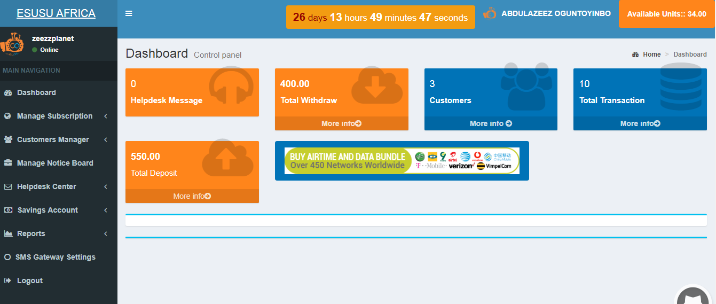The image size is (716, 304).
Task: Click the countdown timer banner
Action: tap(380, 17)
